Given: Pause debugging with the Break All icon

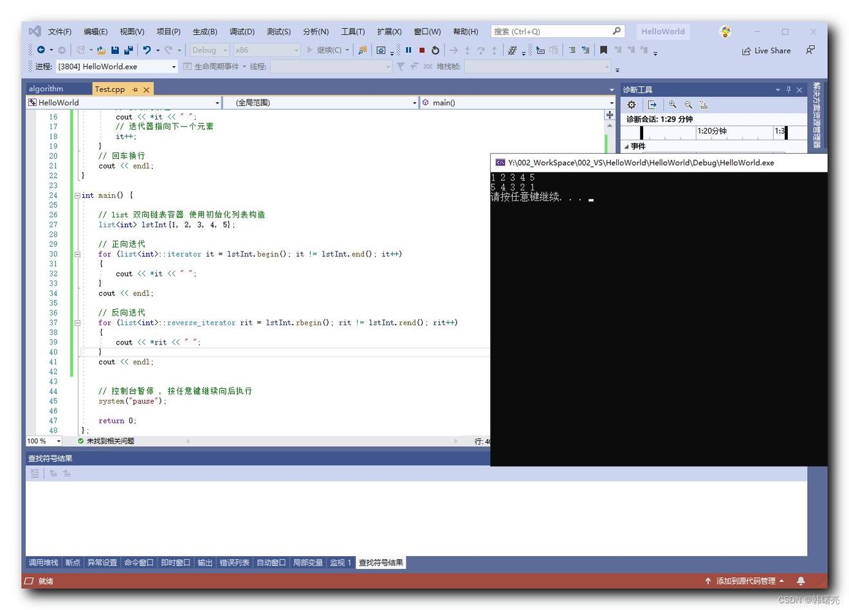Looking at the screenshot, I should (x=408, y=50).
